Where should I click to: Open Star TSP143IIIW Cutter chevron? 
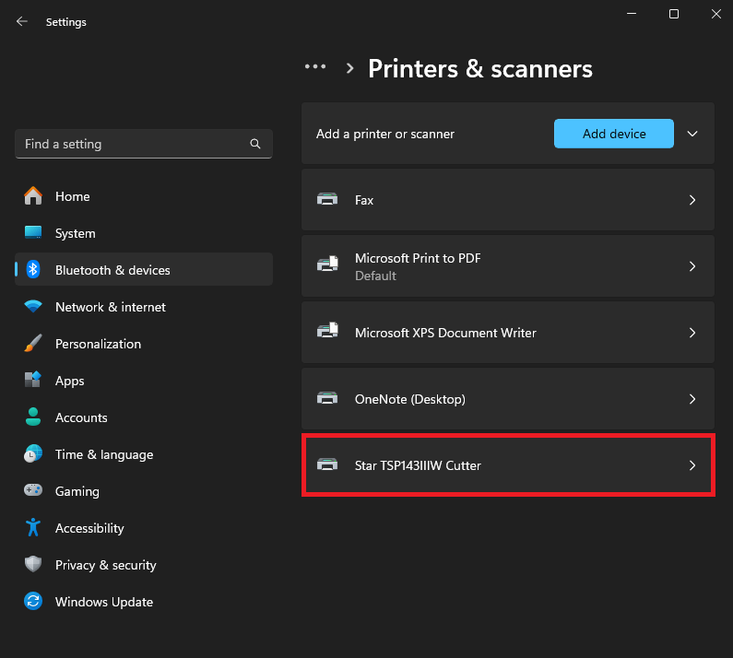692,465
